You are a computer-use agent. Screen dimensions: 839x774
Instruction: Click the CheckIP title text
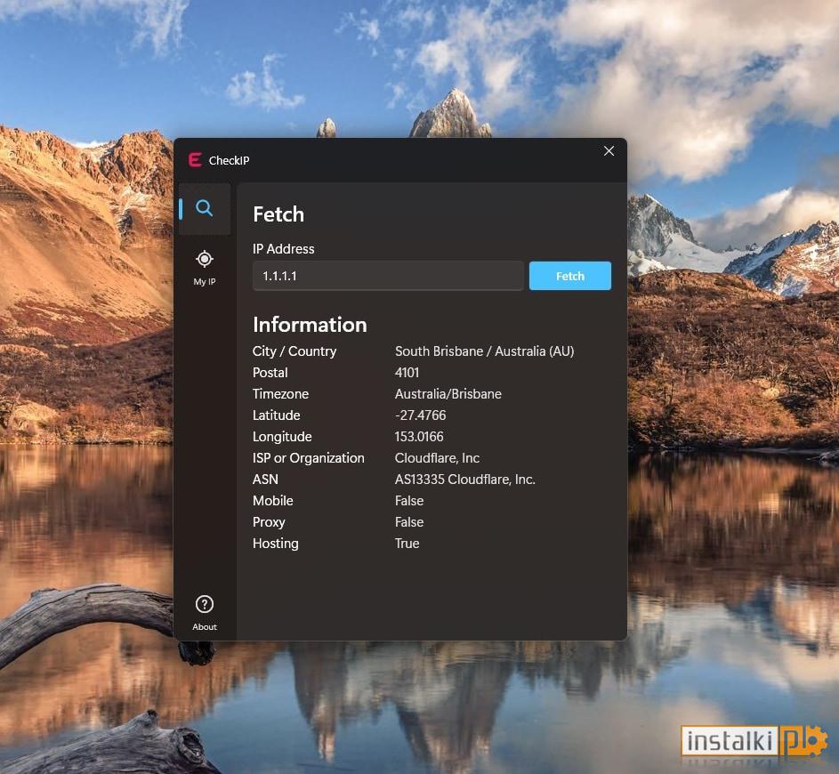229,160
